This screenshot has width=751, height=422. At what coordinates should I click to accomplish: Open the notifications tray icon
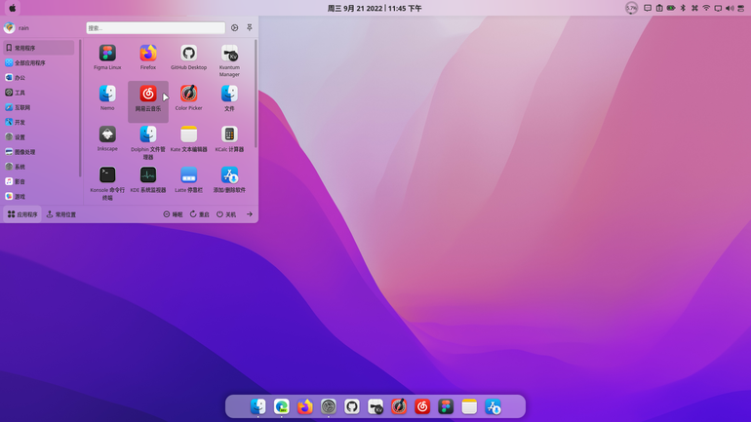pyautogui.click(x=648, y=8)
